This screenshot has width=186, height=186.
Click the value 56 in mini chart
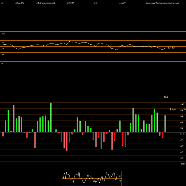tap(120, 176)
